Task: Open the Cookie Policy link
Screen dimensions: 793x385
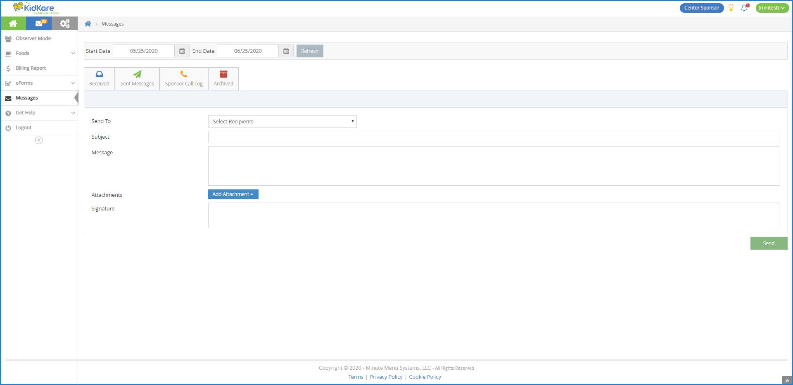Action: [x=425, y=377]
